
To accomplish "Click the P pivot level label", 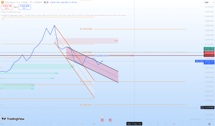I will coord(87,52).
